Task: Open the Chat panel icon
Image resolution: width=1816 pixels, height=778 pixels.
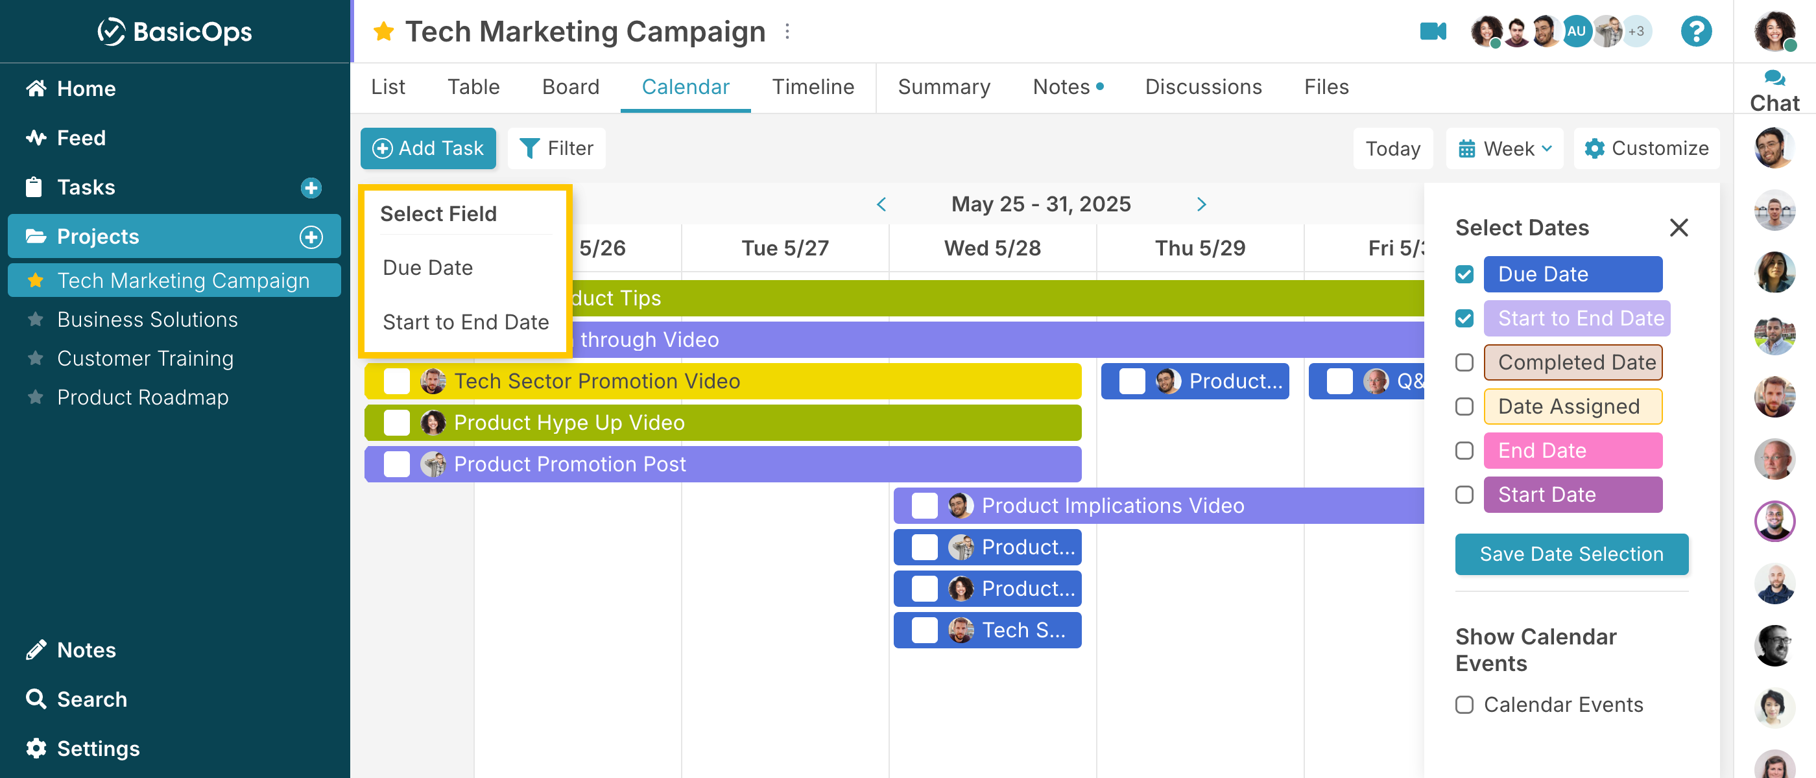Action: pyautogui.click(x=1774, y=91)
